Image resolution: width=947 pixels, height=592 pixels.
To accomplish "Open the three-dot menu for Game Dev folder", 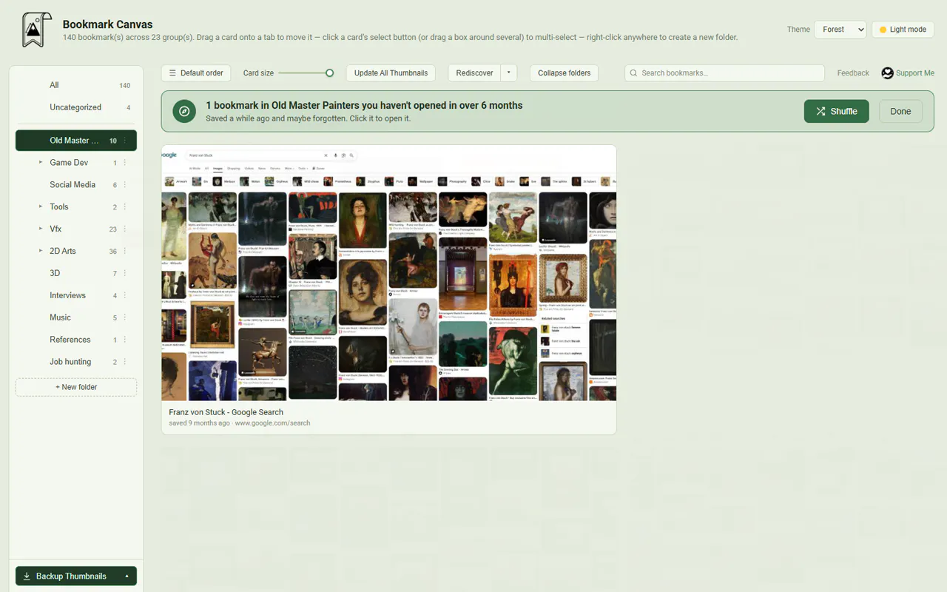I will pos(124,163).
